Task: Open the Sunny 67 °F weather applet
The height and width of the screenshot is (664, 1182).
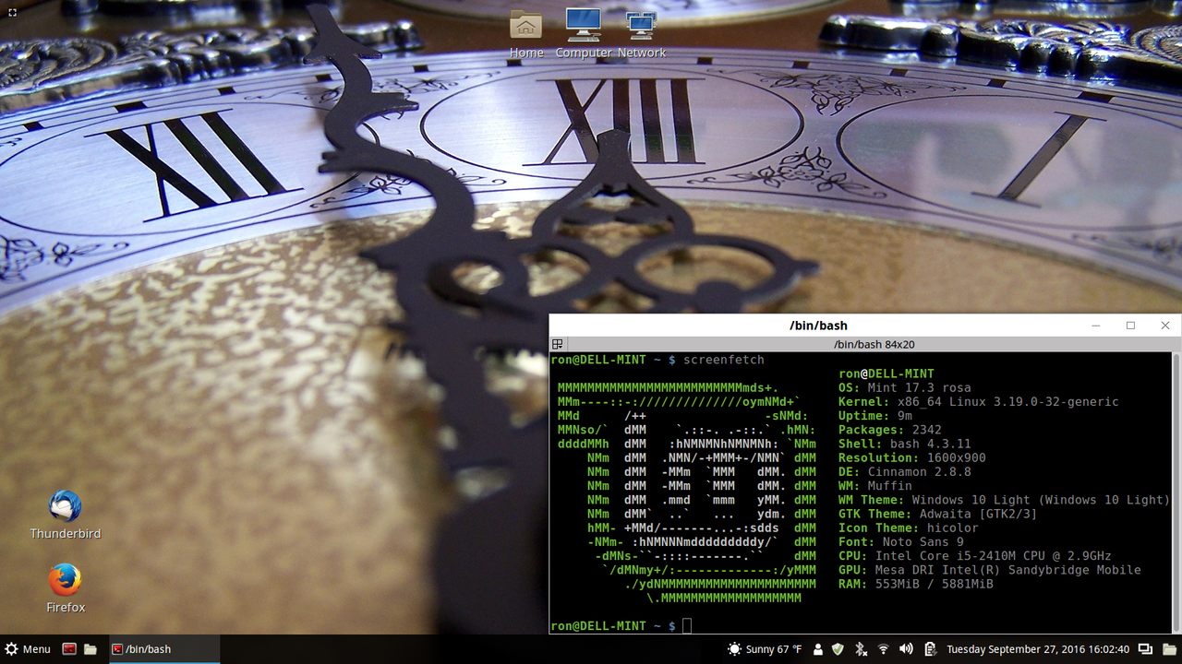Action: pyautogui.click(x=765, y=649)
